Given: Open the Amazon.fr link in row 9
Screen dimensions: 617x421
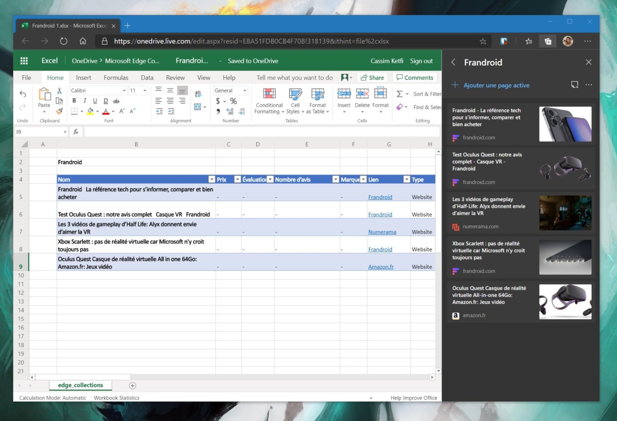Looking at the screenshot, I should pyautogui.click(x=381, y=267).
